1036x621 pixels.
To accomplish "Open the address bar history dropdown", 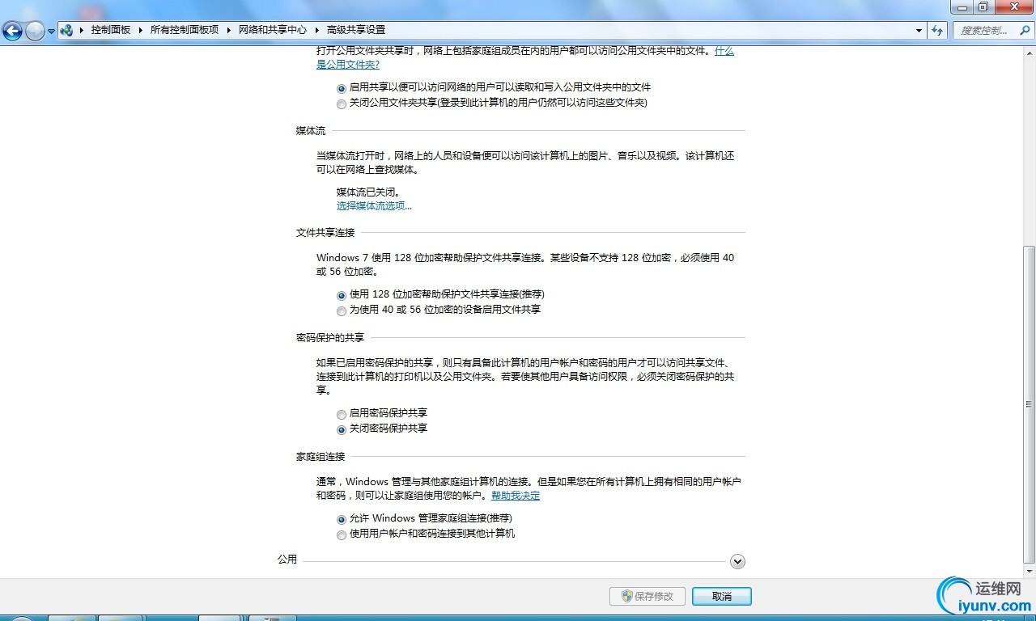I will [x=919, y=31].
